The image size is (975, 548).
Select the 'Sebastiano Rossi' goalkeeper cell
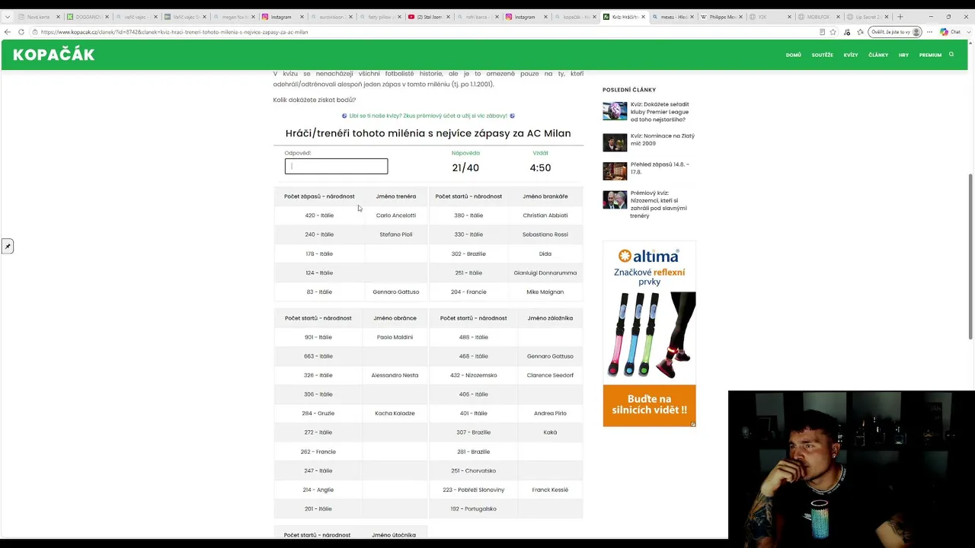545,234
